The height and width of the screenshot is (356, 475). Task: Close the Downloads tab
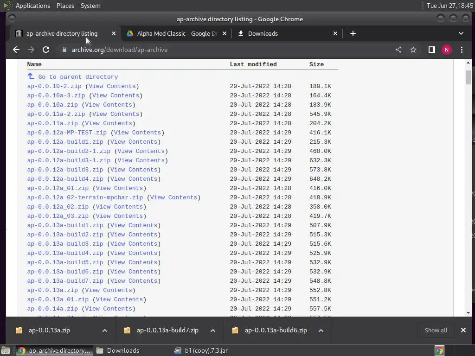point(335,33)
